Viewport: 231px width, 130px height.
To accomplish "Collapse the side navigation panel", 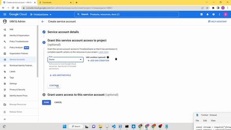I will click(x=5, y=119).
